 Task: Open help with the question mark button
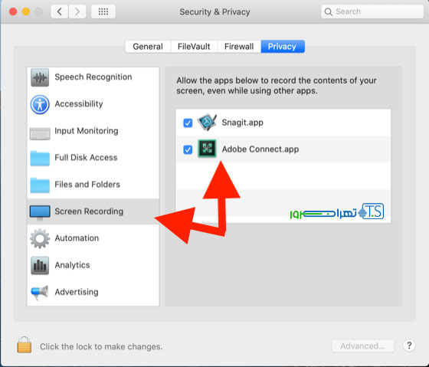point(409,346)
